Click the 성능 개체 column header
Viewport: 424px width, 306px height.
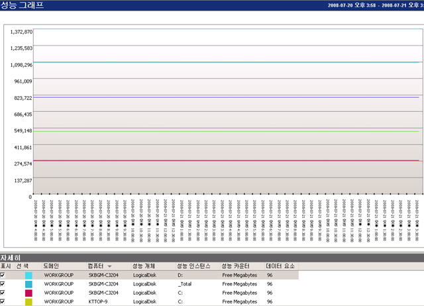coord(144,266)
